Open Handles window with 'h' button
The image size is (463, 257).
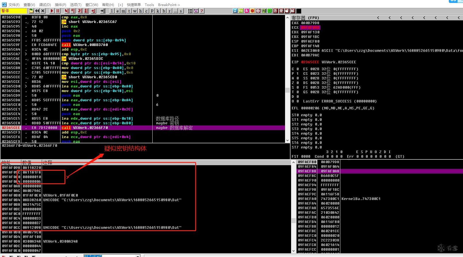pyautogui.click(x=141, y=11)
